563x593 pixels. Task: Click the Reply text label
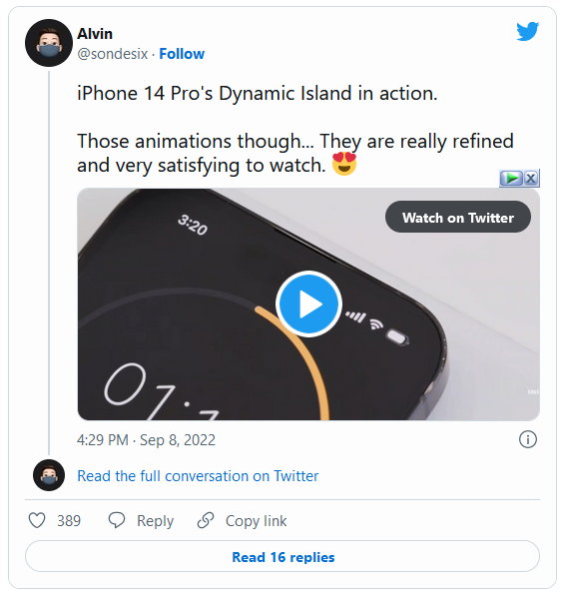(155, 521)
